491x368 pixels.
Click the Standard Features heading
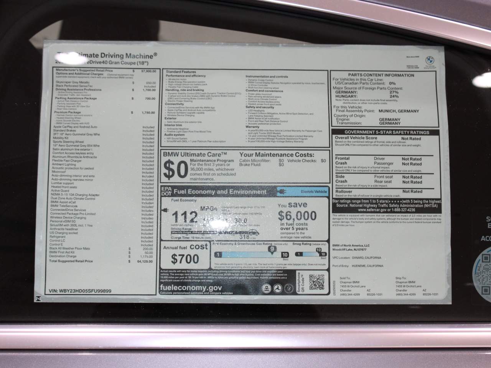(181, 72)
